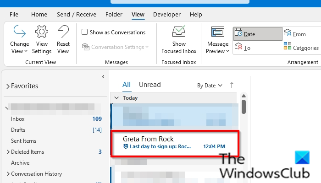Click Show Focused Inbox icon
Image resolution: width=321 pixels, height=183 pixels.
pyautogui.click(x=178, y=32)
